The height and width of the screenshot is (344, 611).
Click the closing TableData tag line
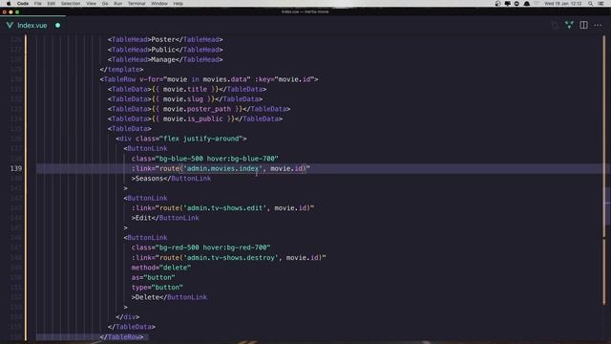pos(132,327)
